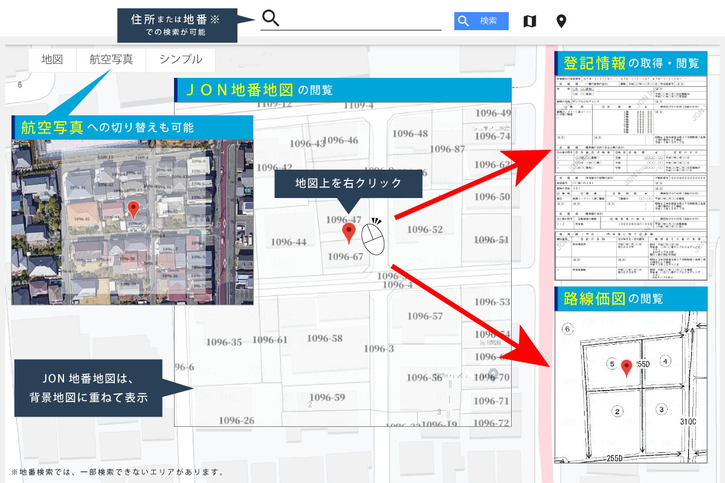Select parcel 1096-43 on the map
725x483 pixels.
[307, 143]
